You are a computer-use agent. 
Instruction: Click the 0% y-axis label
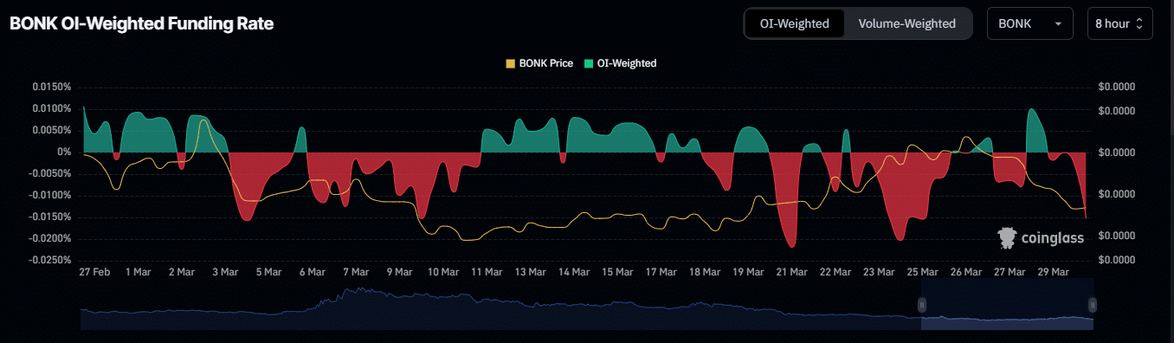pos(63,152)
